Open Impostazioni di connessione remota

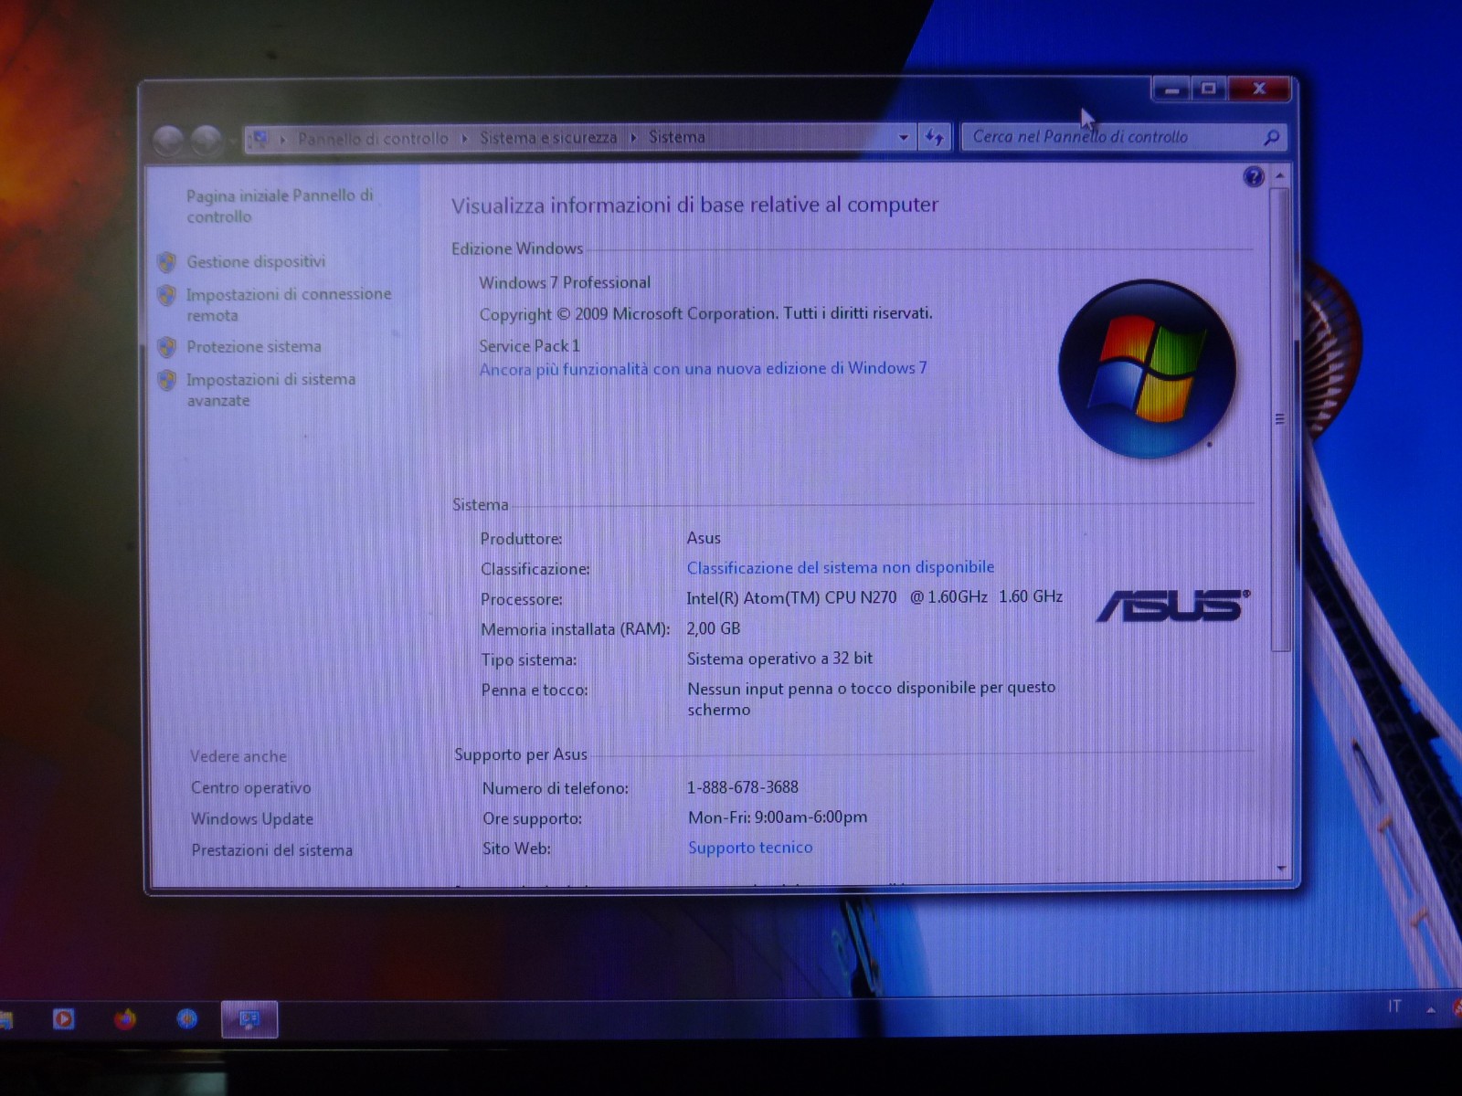tap(289, 304)
